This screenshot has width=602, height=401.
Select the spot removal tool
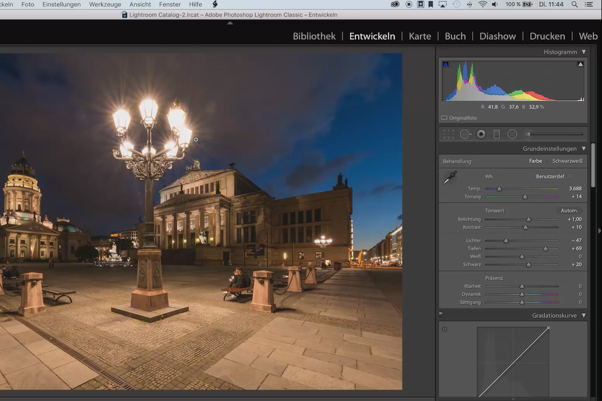465,134
